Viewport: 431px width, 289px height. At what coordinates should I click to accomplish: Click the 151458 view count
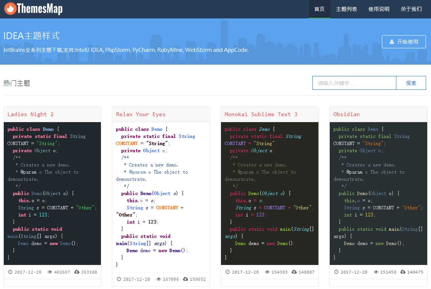click(x=388, y=272)
